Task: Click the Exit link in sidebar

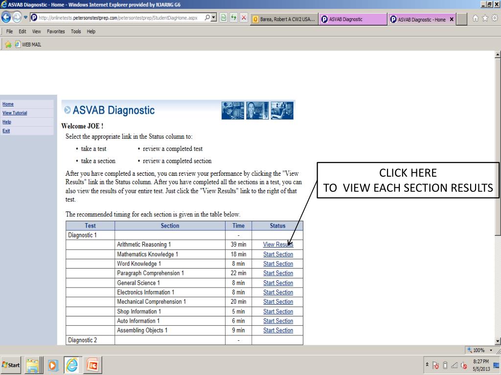Action: 6,131
